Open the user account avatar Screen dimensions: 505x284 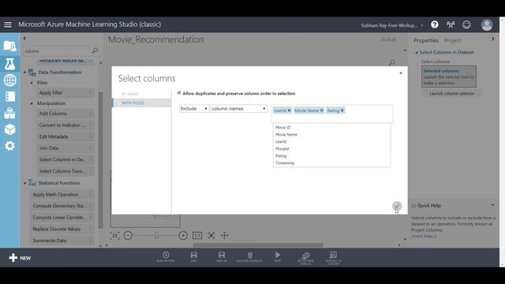487,24
